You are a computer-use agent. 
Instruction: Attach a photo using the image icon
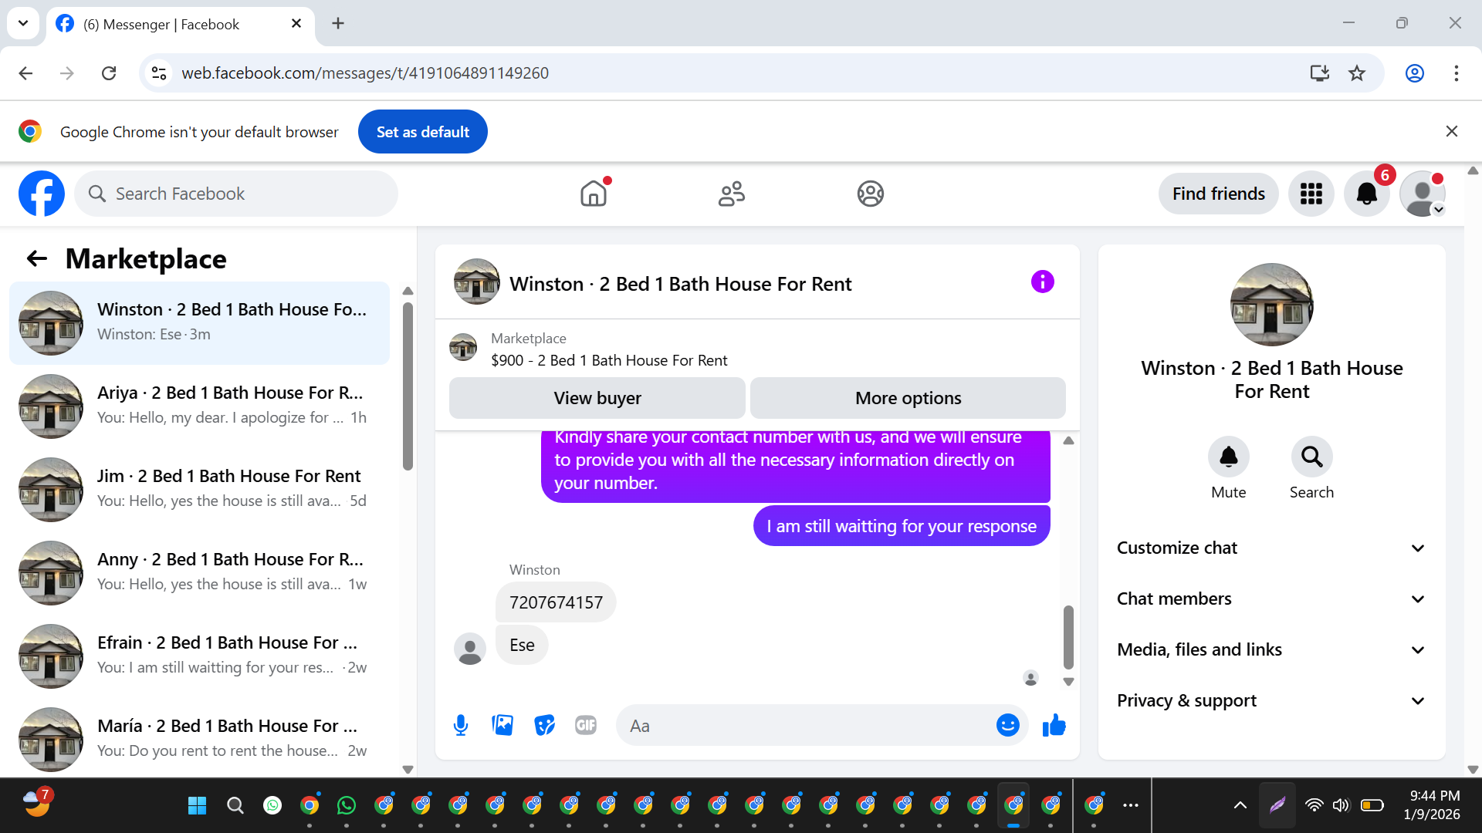click(x=502, y=725)
